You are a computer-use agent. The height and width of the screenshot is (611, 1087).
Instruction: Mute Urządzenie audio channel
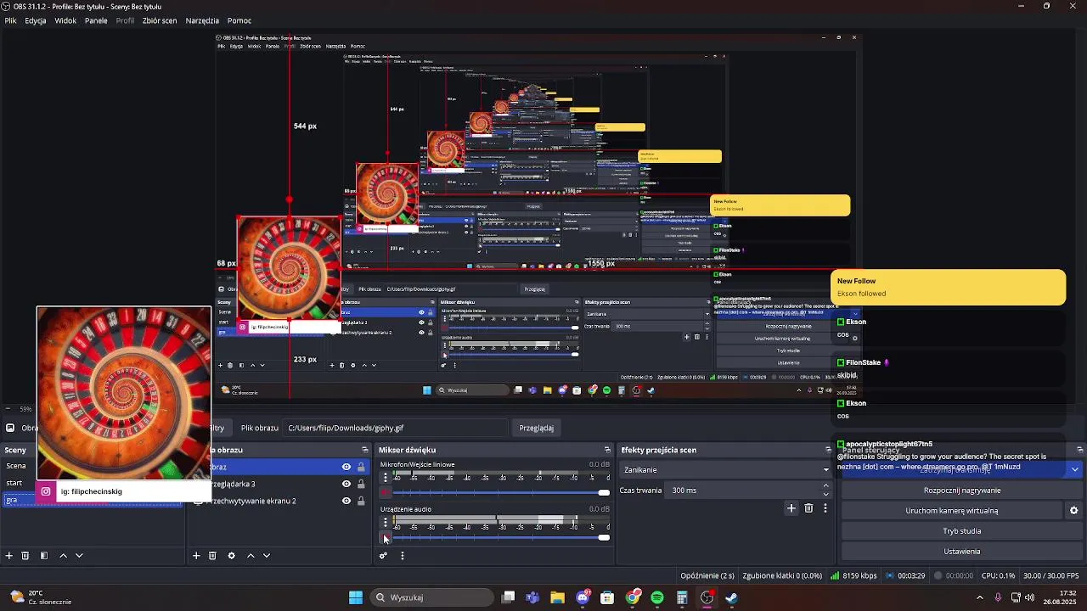385,537
